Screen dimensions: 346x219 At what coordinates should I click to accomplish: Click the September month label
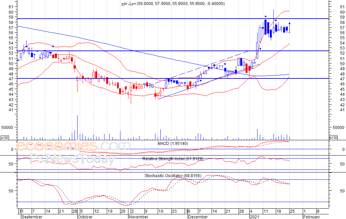[32, 217]
